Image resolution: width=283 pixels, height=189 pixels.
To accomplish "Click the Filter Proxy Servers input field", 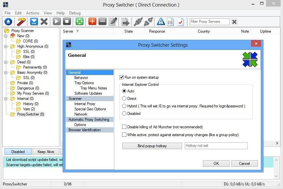I will (x=209, y=22).
